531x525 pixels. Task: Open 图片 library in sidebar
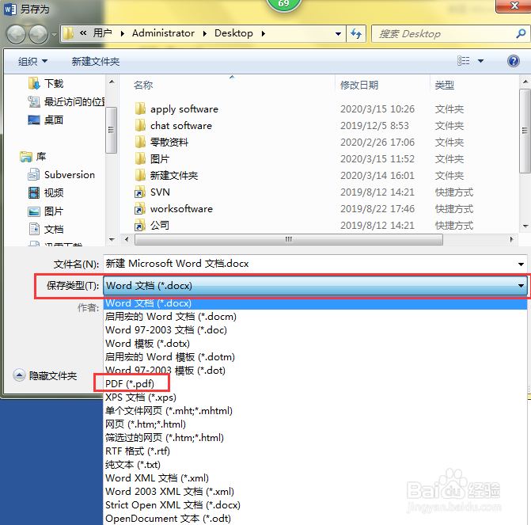[46, 211]
